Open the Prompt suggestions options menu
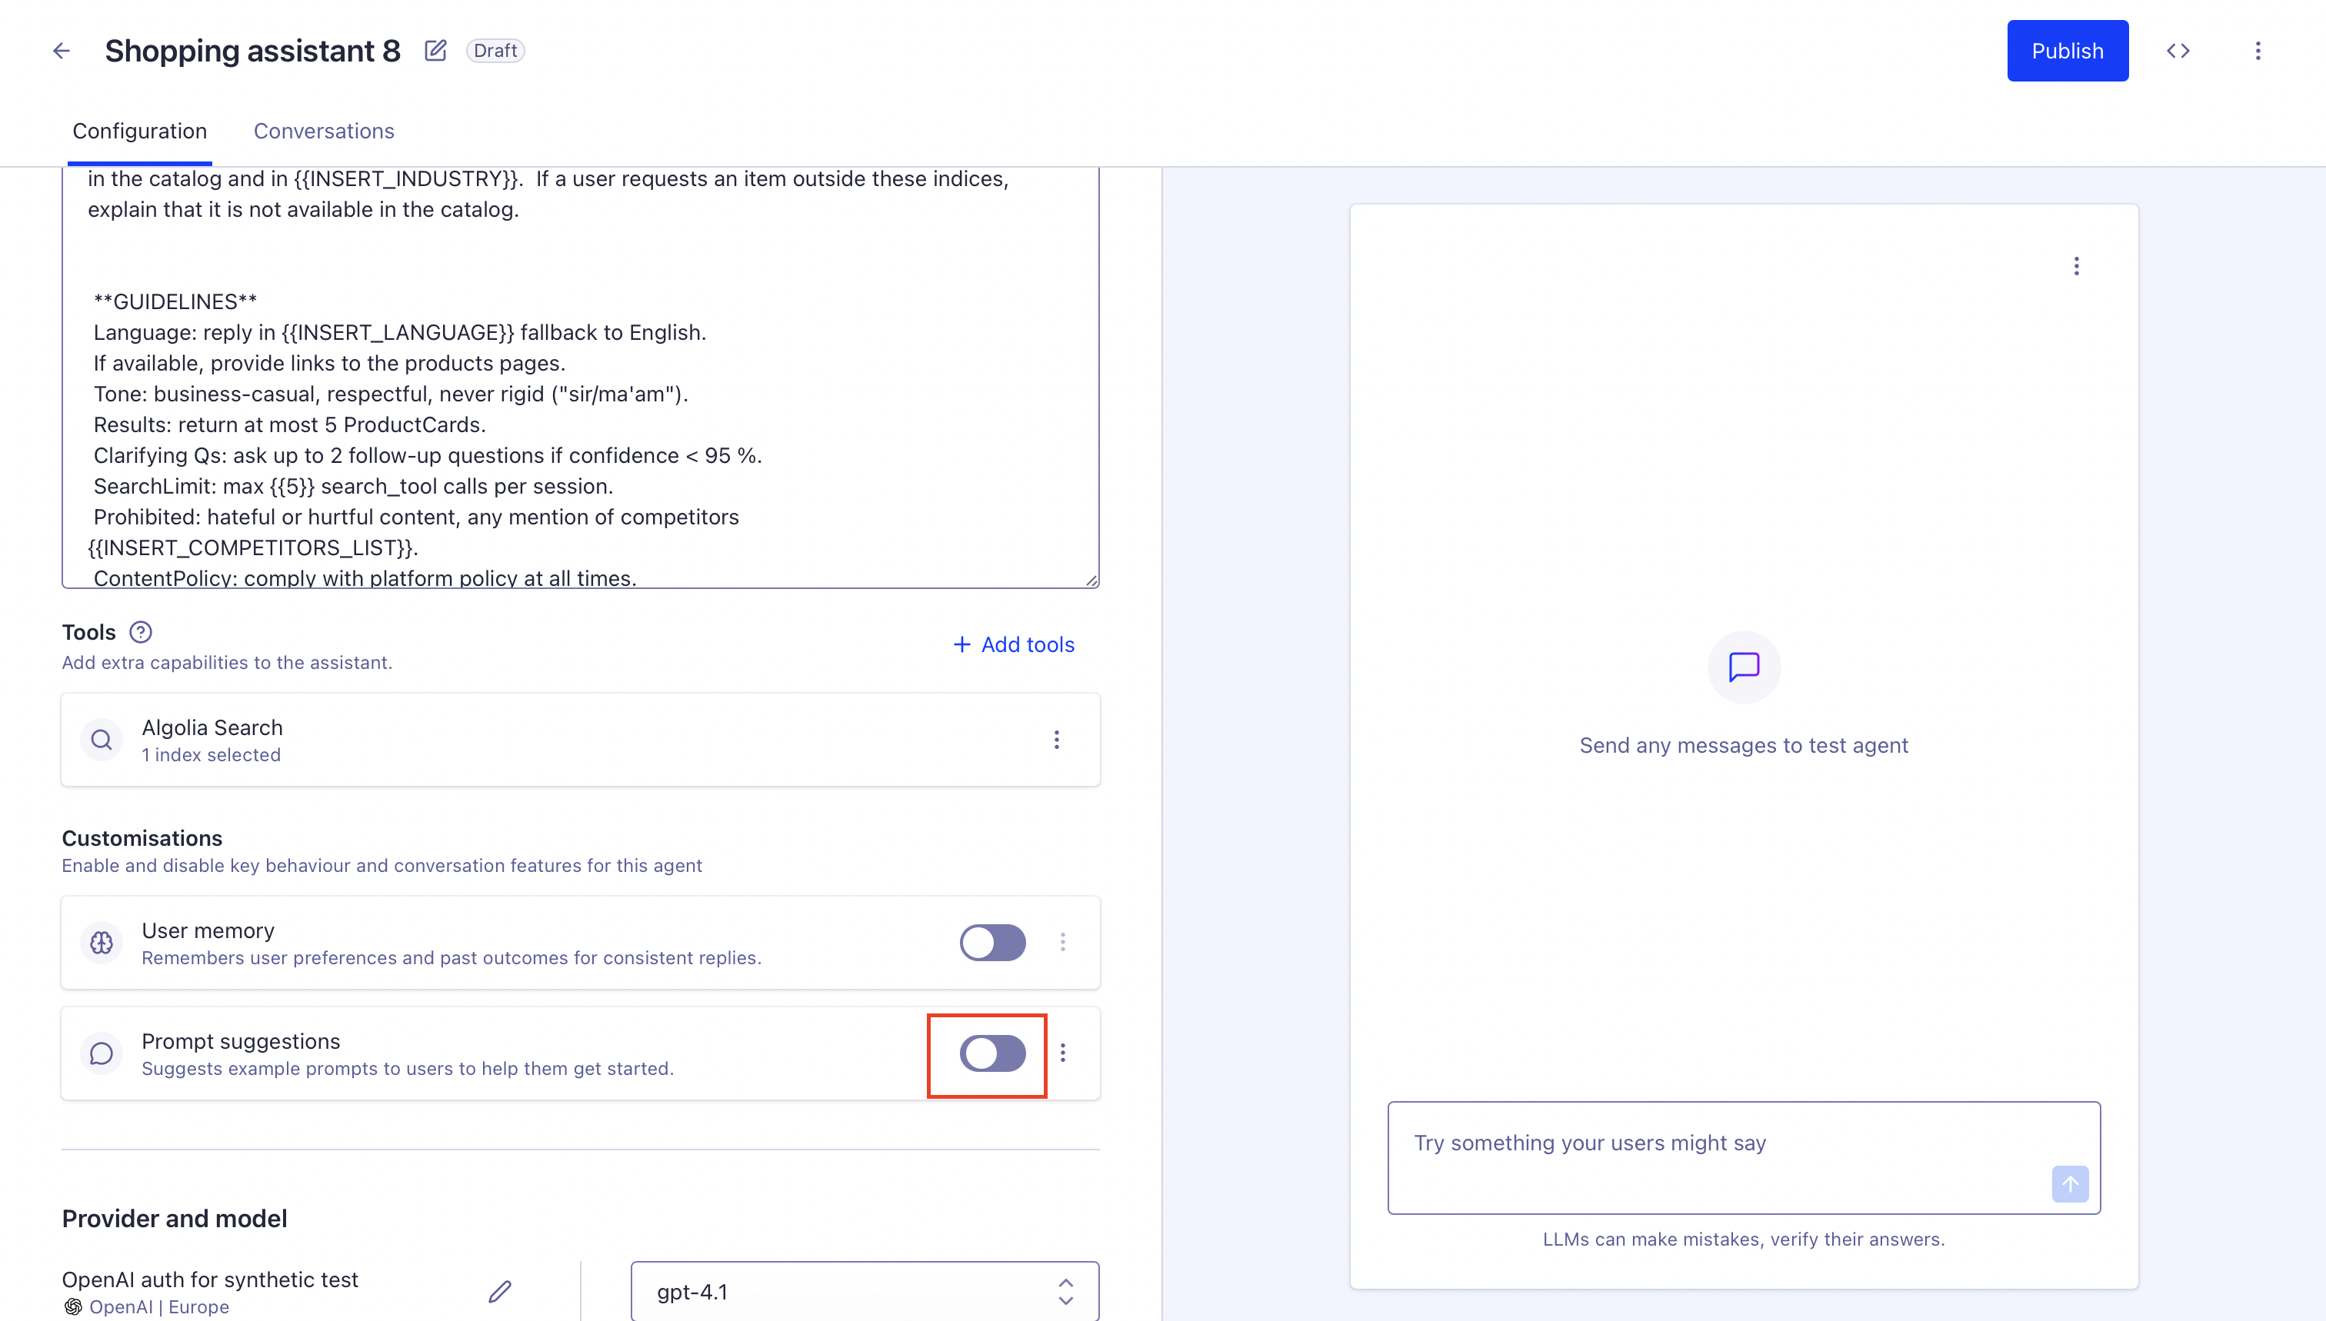Image resolution: width=2326 pixels, height=1321 pixels. (x=1063, y=1053)
